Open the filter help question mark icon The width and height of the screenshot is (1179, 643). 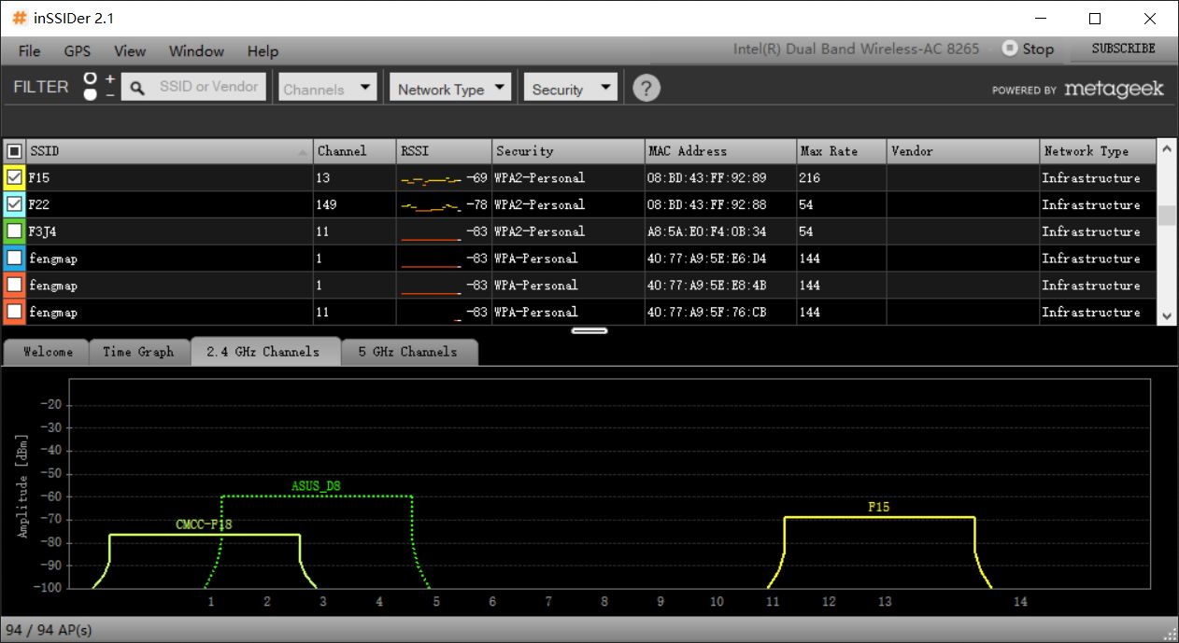pyautogui.click(x=646, y=88)
